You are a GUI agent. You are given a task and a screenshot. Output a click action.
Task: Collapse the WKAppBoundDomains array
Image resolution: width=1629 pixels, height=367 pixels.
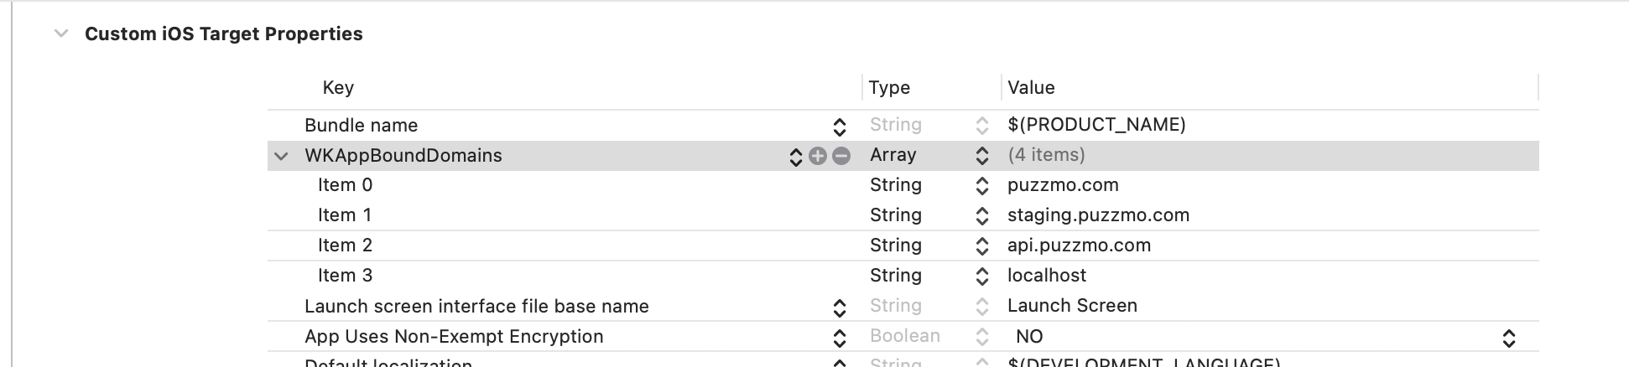pos(281,156)
